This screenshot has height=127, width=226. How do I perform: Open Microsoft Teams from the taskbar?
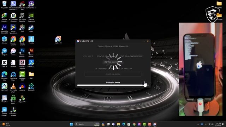pos(113,124)
